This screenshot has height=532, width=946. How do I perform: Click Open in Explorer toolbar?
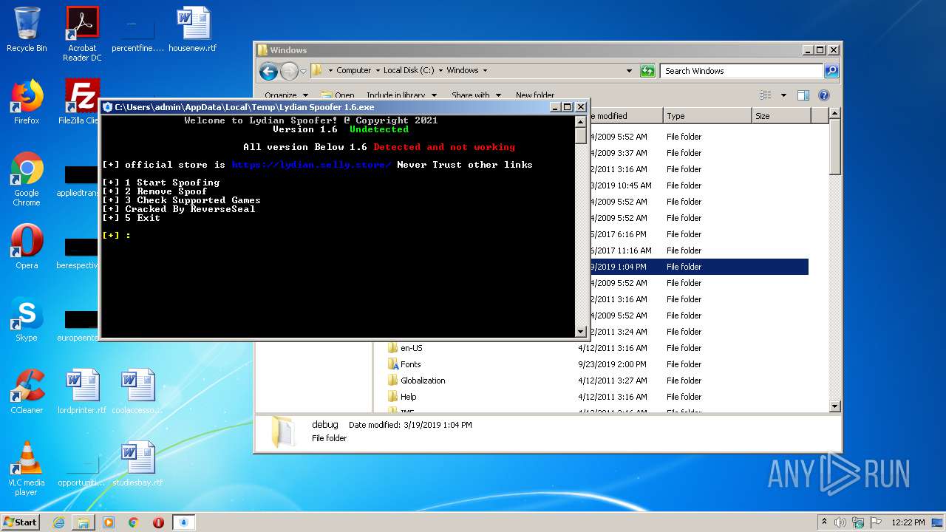click(x=338, y=95)
